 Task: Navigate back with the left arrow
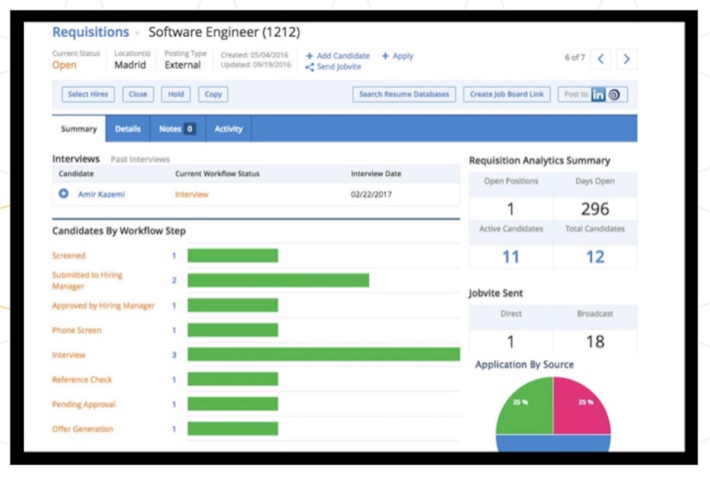click(601, 59)
